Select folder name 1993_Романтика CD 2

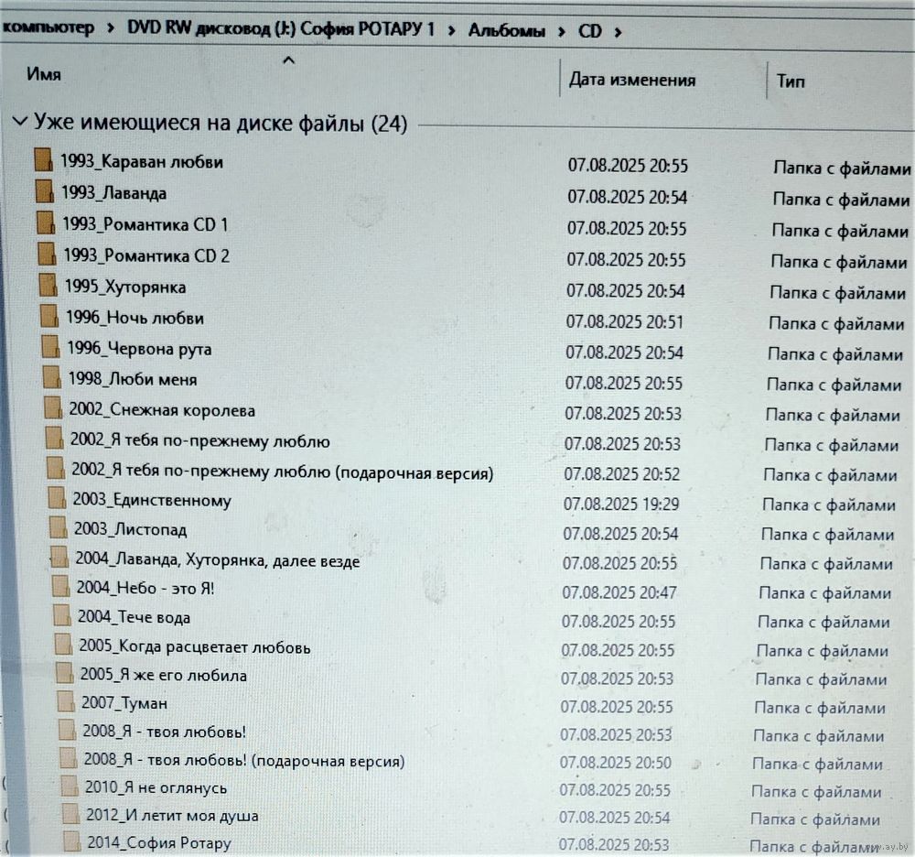pos(146,255)
